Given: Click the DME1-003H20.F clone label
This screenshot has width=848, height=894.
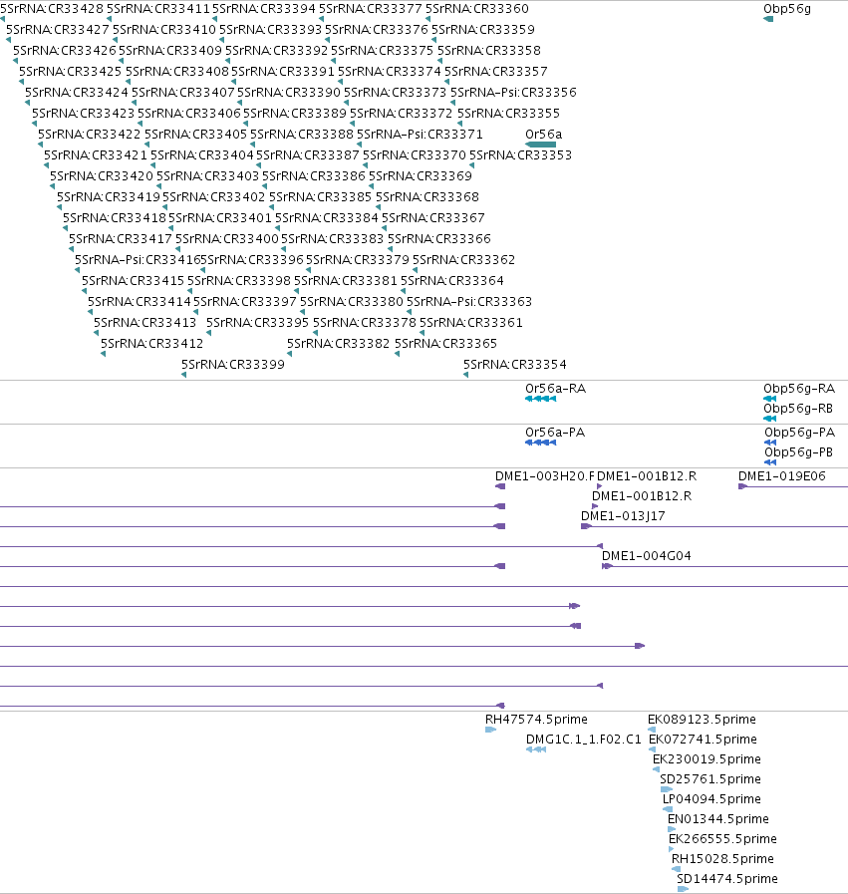Looking at the screenshot, I should pos(545,476).
